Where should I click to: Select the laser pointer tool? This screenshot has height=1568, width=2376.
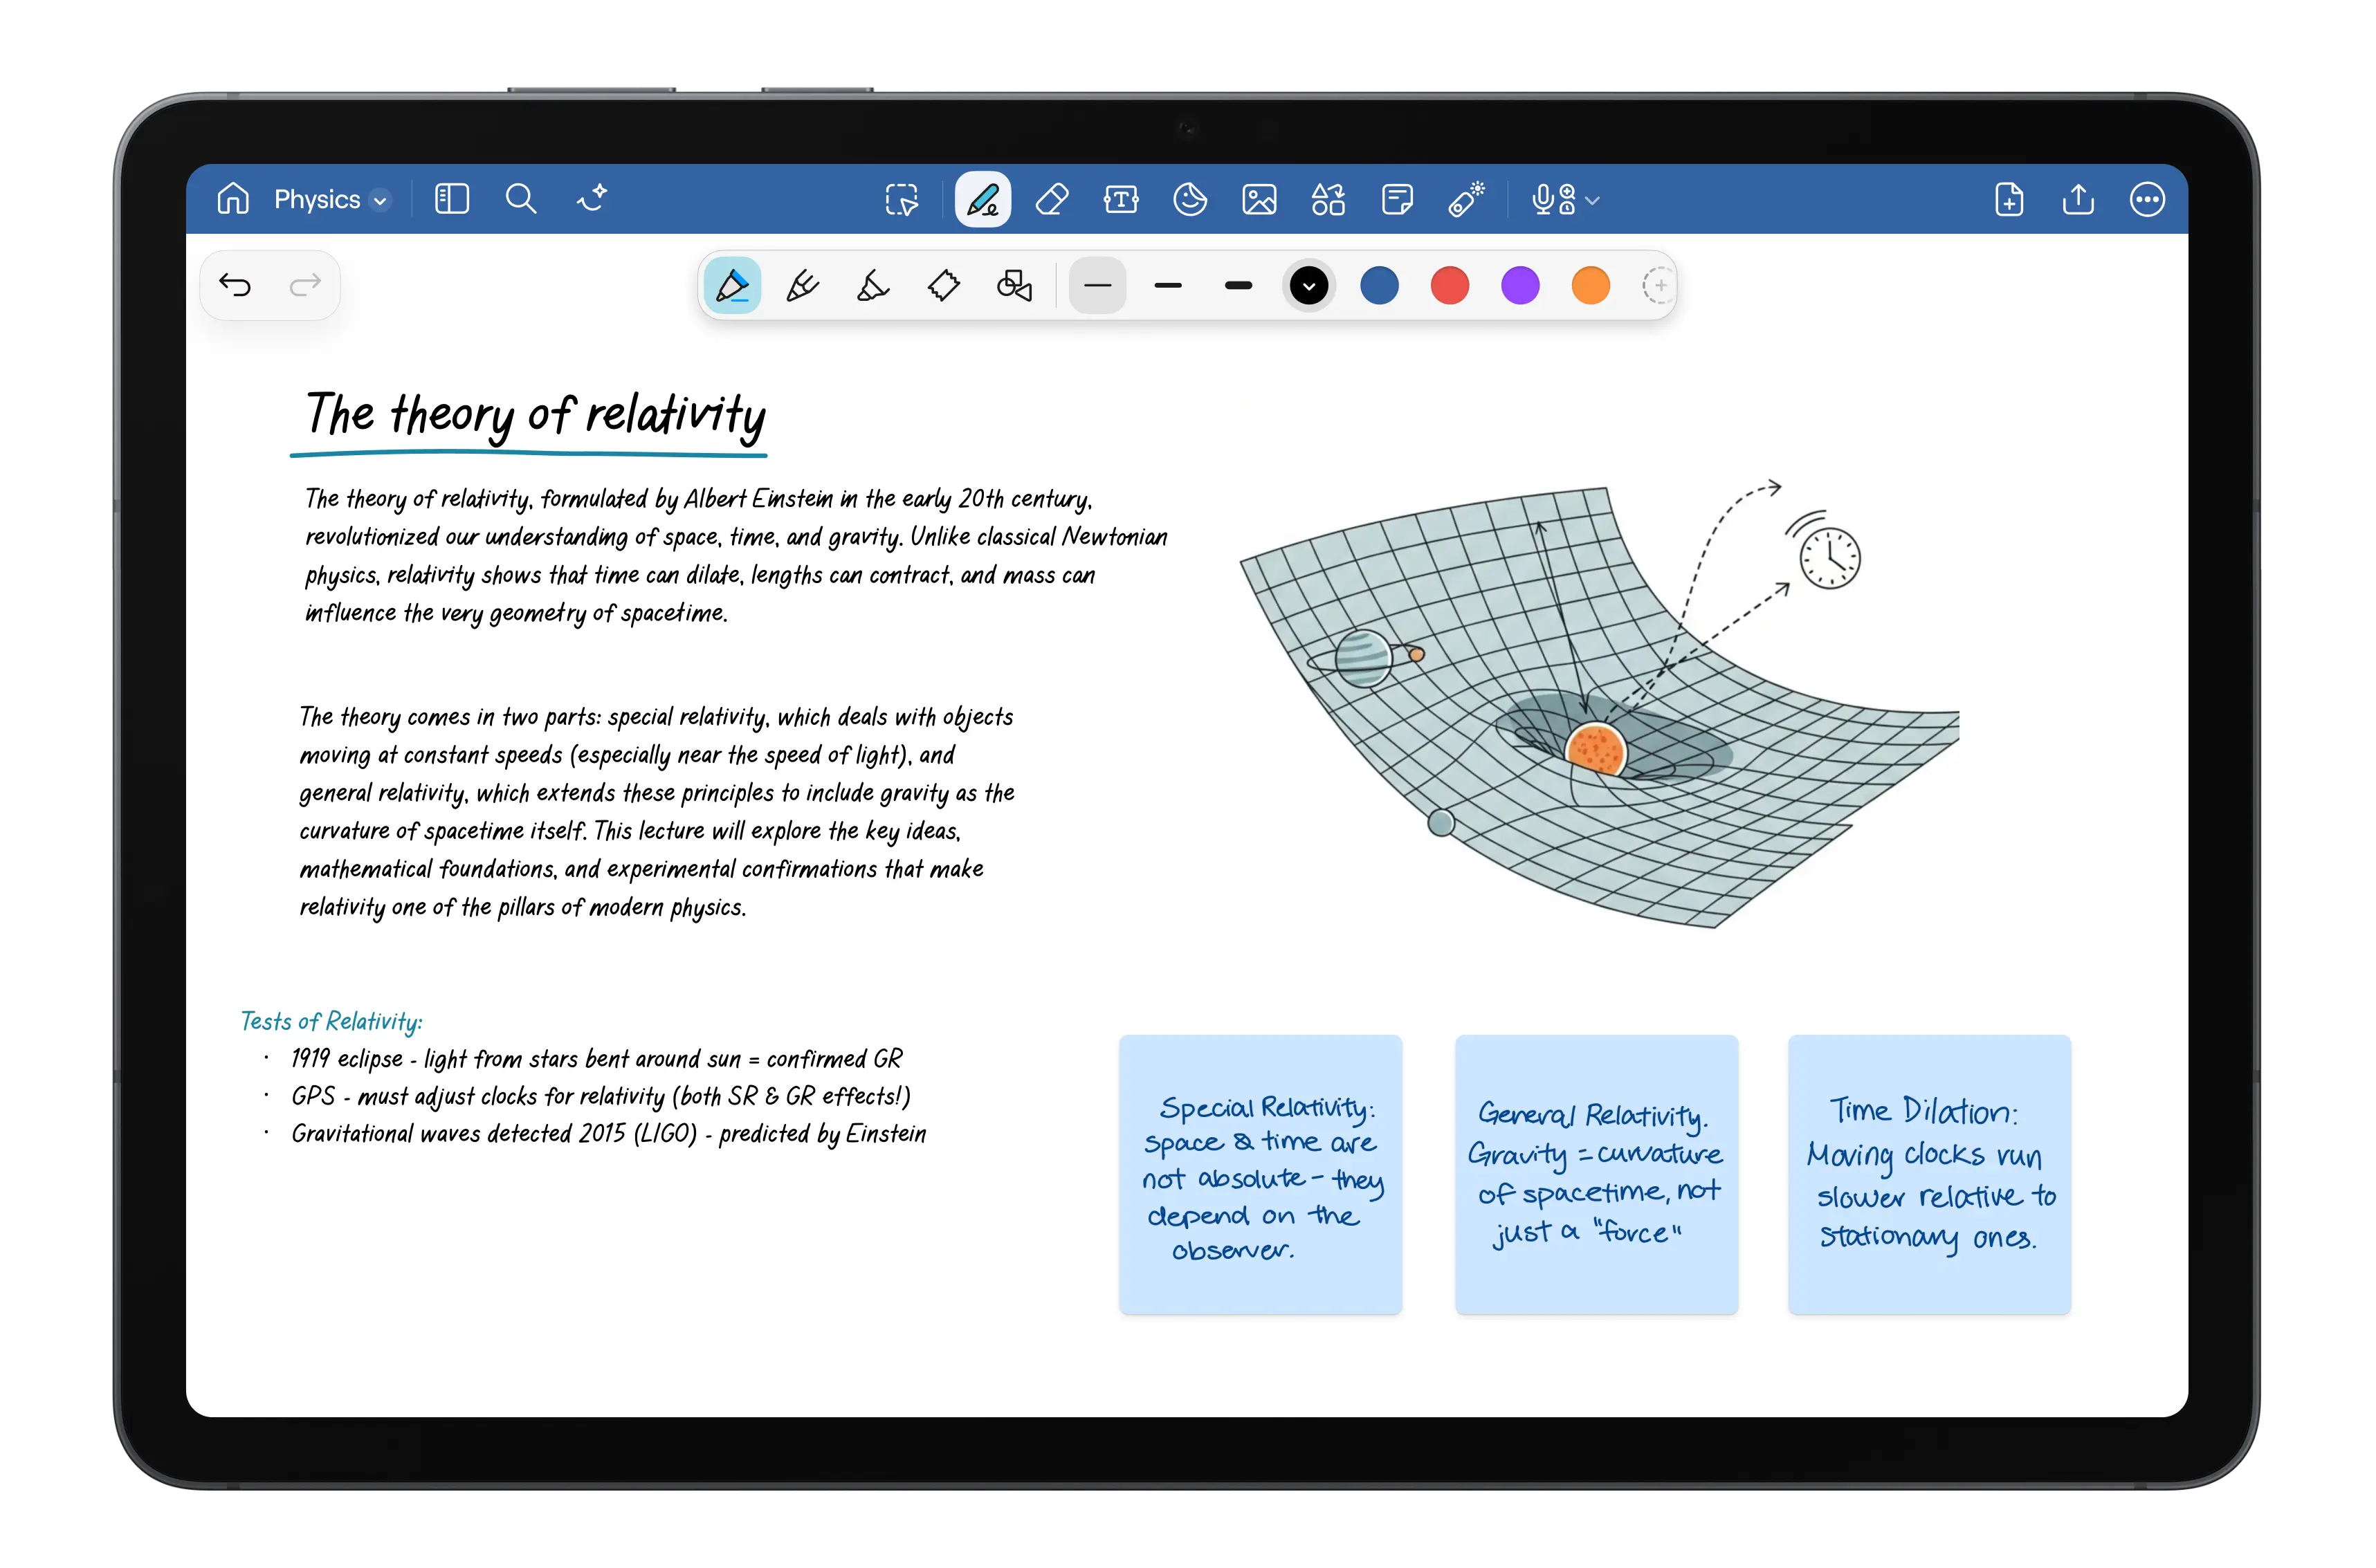point(1465,200)
